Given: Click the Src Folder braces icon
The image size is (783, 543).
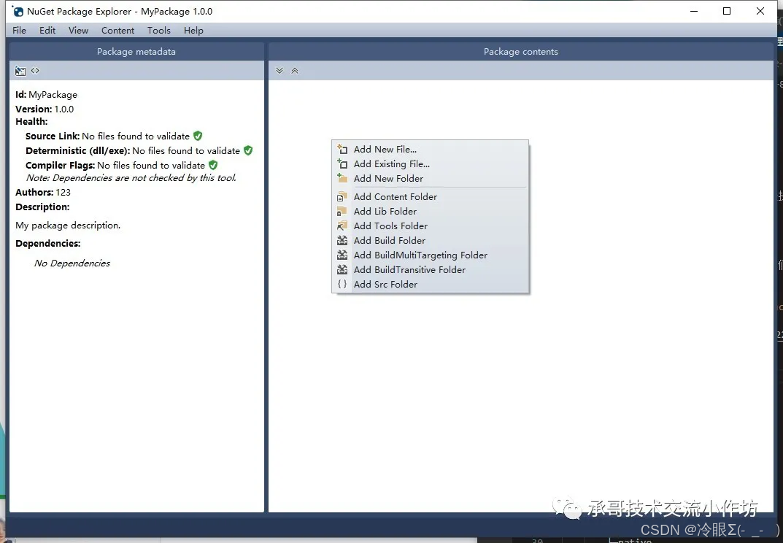Looking at the screenshot, I should tap(342, 284).
